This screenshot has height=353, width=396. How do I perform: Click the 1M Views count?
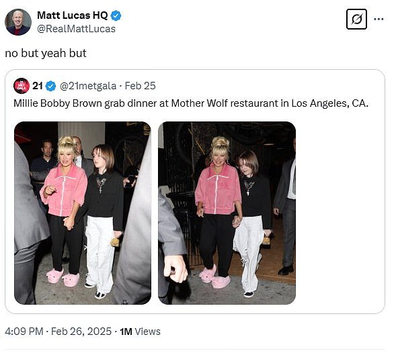pyautogui.click(x=140, y=332)
